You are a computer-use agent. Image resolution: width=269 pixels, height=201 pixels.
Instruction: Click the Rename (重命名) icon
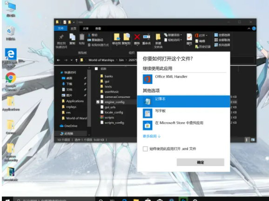[147, 37]
